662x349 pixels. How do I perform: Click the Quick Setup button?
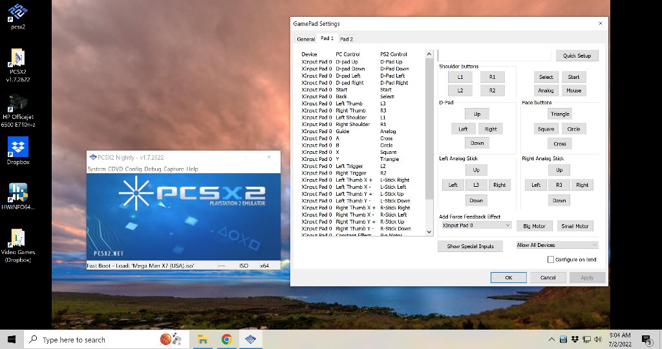[577, 56]
